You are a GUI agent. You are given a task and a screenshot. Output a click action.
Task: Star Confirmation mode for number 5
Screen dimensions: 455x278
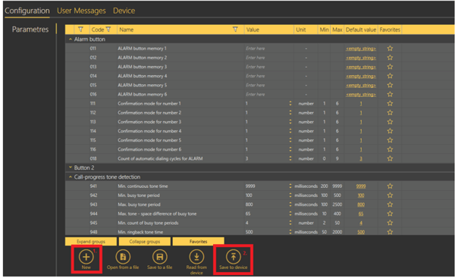click(x=390, y=140)
